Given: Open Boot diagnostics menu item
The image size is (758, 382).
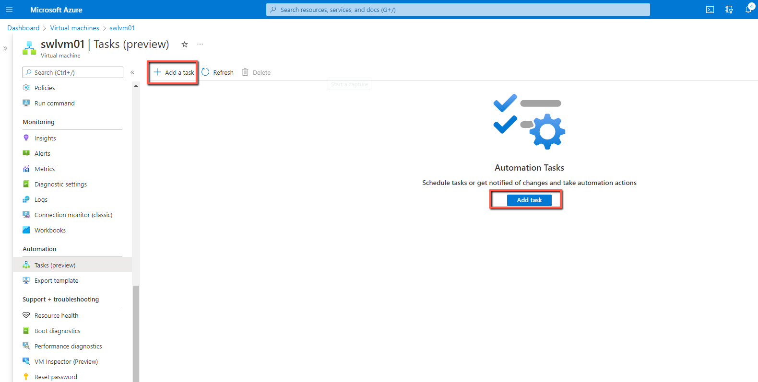Looking at the screenshot, I should pos(57,331).
